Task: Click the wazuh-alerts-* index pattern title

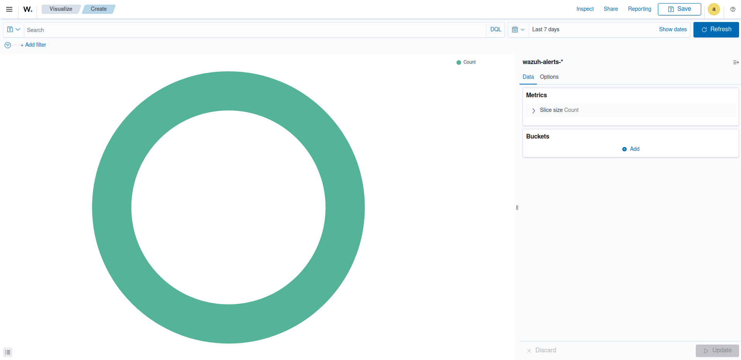Action: (543, 62)
